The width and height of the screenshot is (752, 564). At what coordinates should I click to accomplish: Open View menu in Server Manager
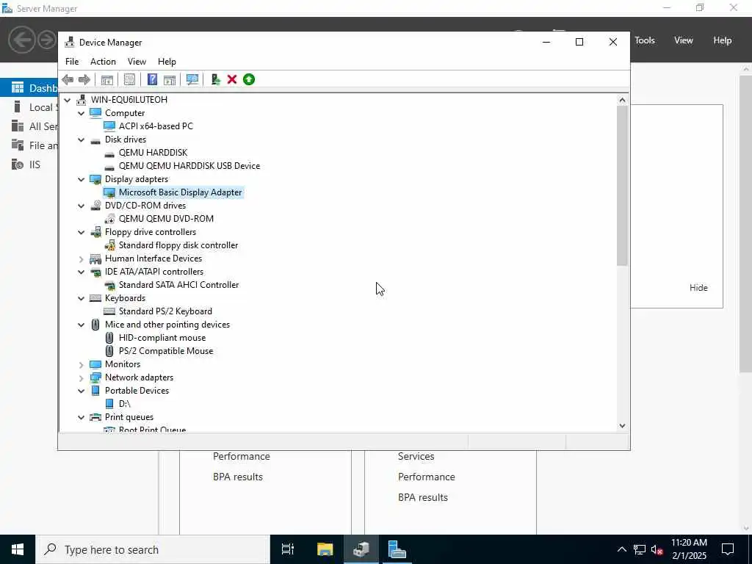tap(684, 40)
